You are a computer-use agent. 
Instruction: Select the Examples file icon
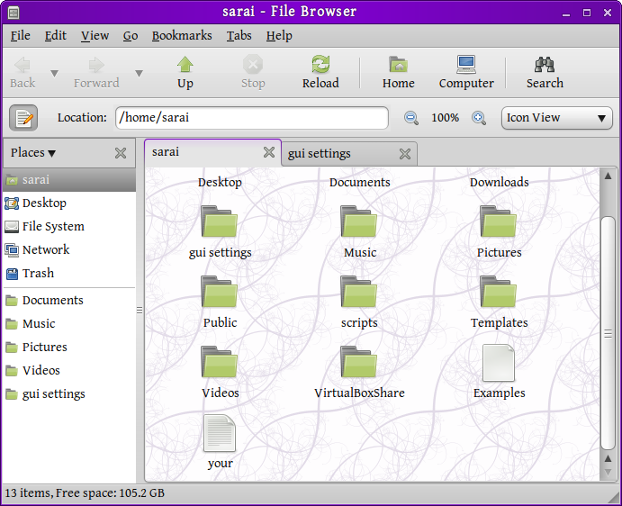pyautogui.click(x=499, y=363)
